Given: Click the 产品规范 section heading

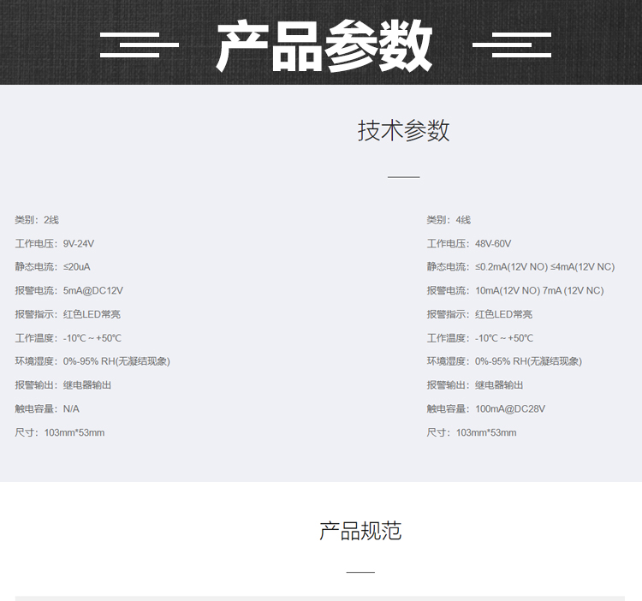Looking at the screenshot, I should coord(360,531).
